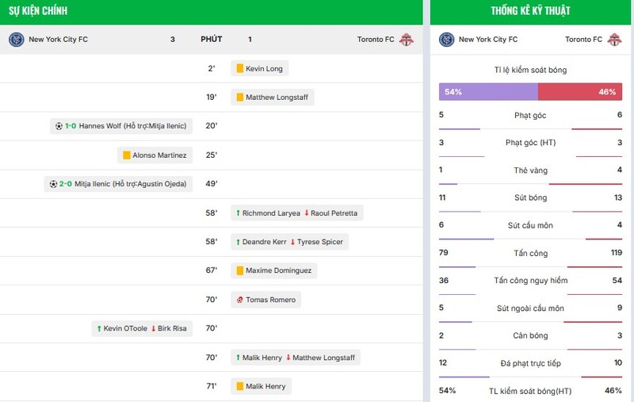The width and height of the screenshot is (634, 402).
Task: Click yellow card icon beside Alonso Martinez
Action: (x=127, y=155)
